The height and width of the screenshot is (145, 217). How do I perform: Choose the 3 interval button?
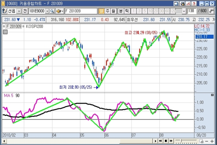pos(139,11)
